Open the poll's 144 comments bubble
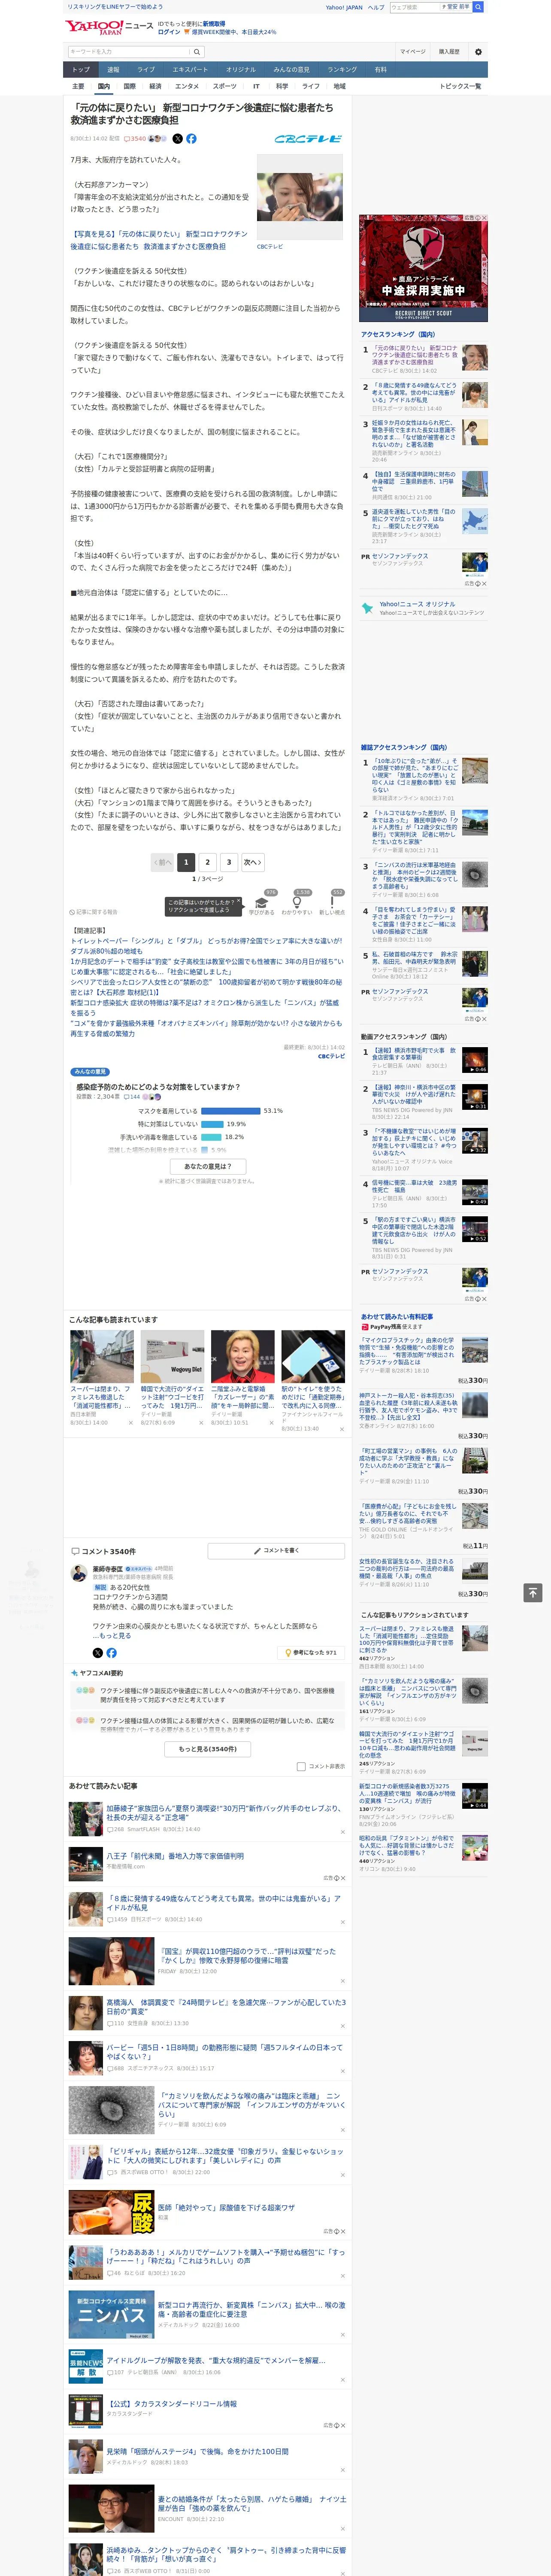This screenshot has height=2576, width=551. (133, 1097)
